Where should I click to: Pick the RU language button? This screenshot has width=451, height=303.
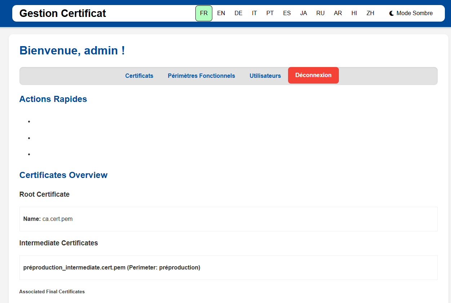point(320,13)
